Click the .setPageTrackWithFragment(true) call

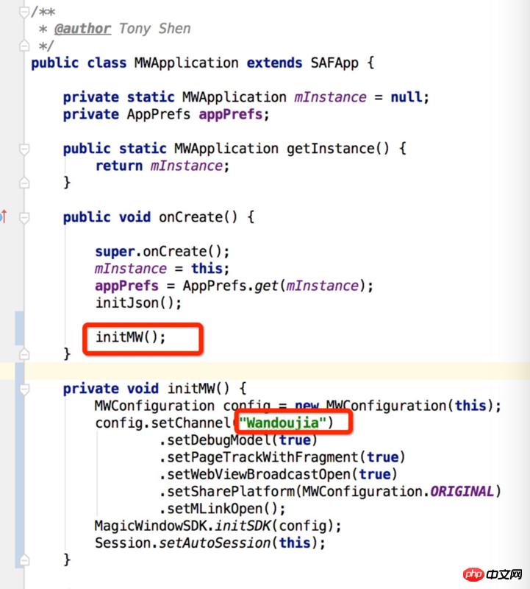click(282, 457)
